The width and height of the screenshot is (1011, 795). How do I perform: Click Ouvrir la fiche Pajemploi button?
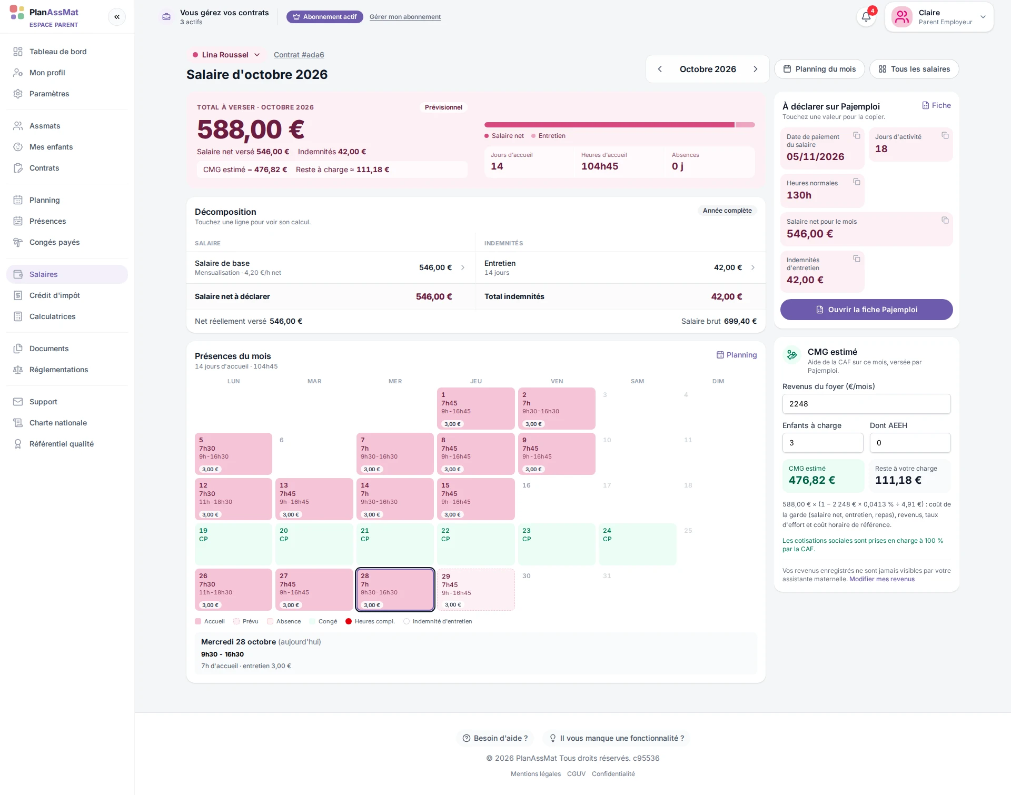coord(866,310)
